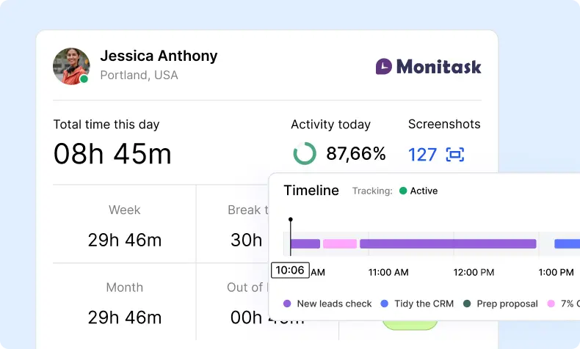The image size is (580, 349).
Task: Click dark green Prep proposal legend dot
Action: (467, 304)
